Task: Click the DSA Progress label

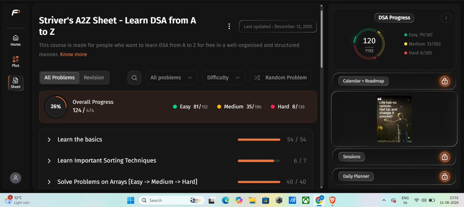Action: coord(394,18)
